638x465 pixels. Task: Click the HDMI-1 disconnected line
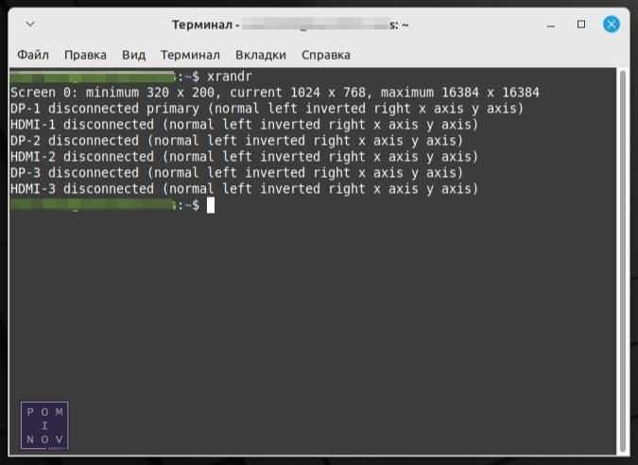click(244, 125)
